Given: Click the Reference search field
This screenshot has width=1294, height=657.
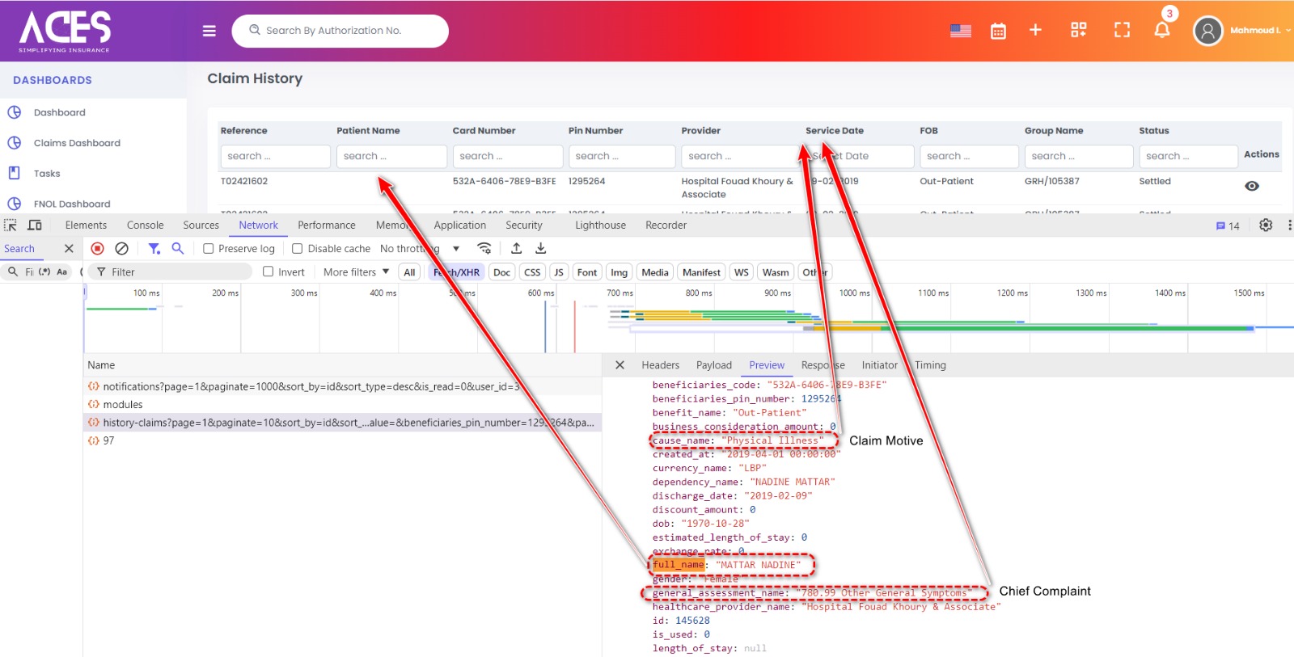Looking at the screenshot, I should coord(275,156).
